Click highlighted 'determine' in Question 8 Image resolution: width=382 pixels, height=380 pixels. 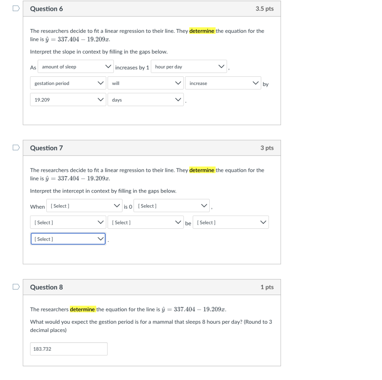point(82,309)
